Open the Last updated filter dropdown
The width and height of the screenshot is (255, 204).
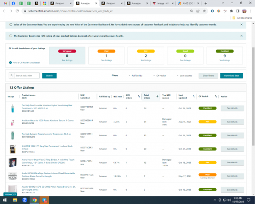click(x=185, y=75)
